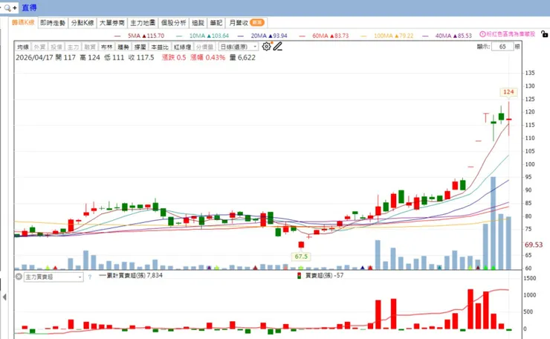
Task: Select the first K線 tab
Action: [23, 22]
